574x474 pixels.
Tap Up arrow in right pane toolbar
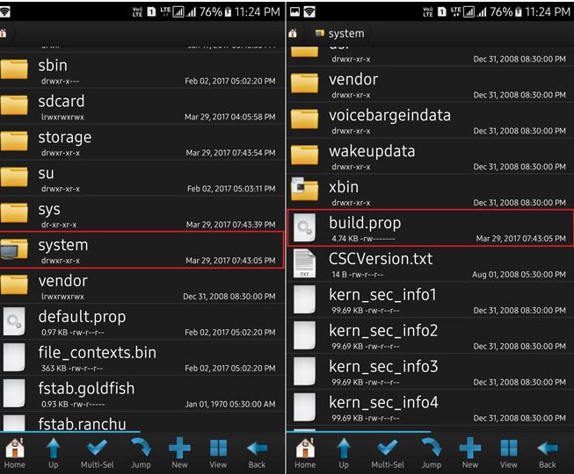344,451
